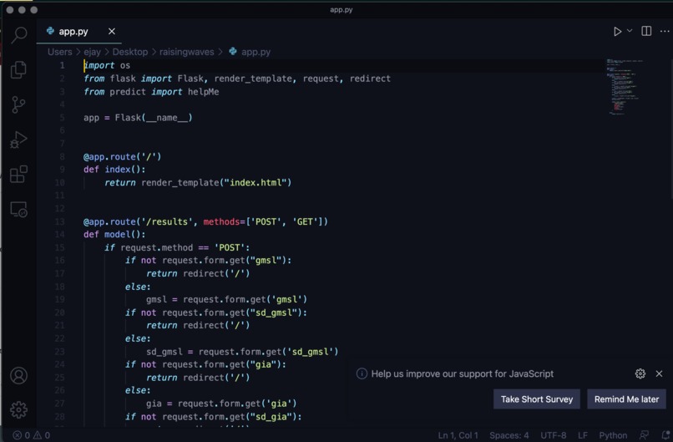Click line number 13 in the gutter
This screenshot has width=673, height=442.
pyautogui.click(x=59, y=221)
